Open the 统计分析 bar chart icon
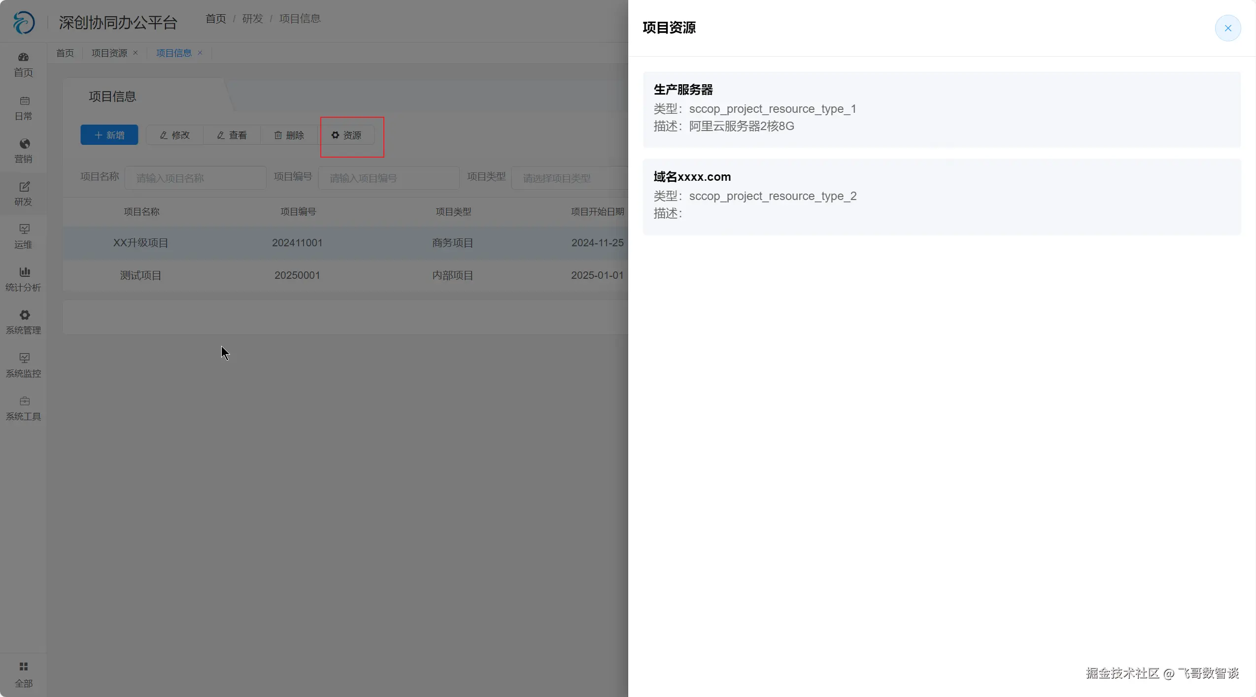This screenshot has height=697, width=1256. [x=24, y=272]
